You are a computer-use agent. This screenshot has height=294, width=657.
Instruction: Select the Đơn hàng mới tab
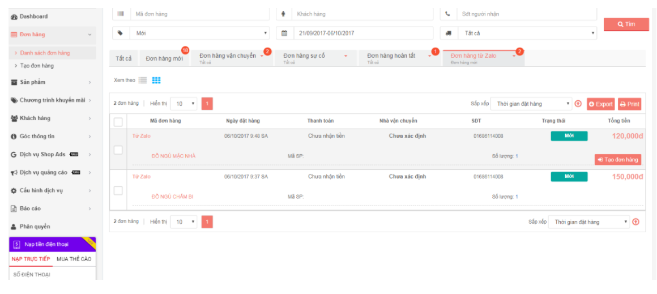[x=164, y=58]
